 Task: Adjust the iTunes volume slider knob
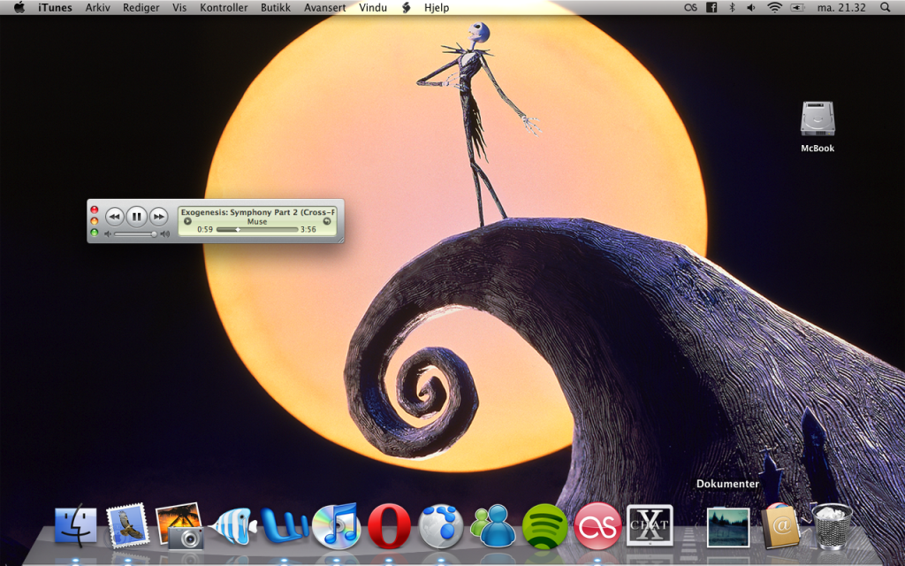click(x=154, y=233)
